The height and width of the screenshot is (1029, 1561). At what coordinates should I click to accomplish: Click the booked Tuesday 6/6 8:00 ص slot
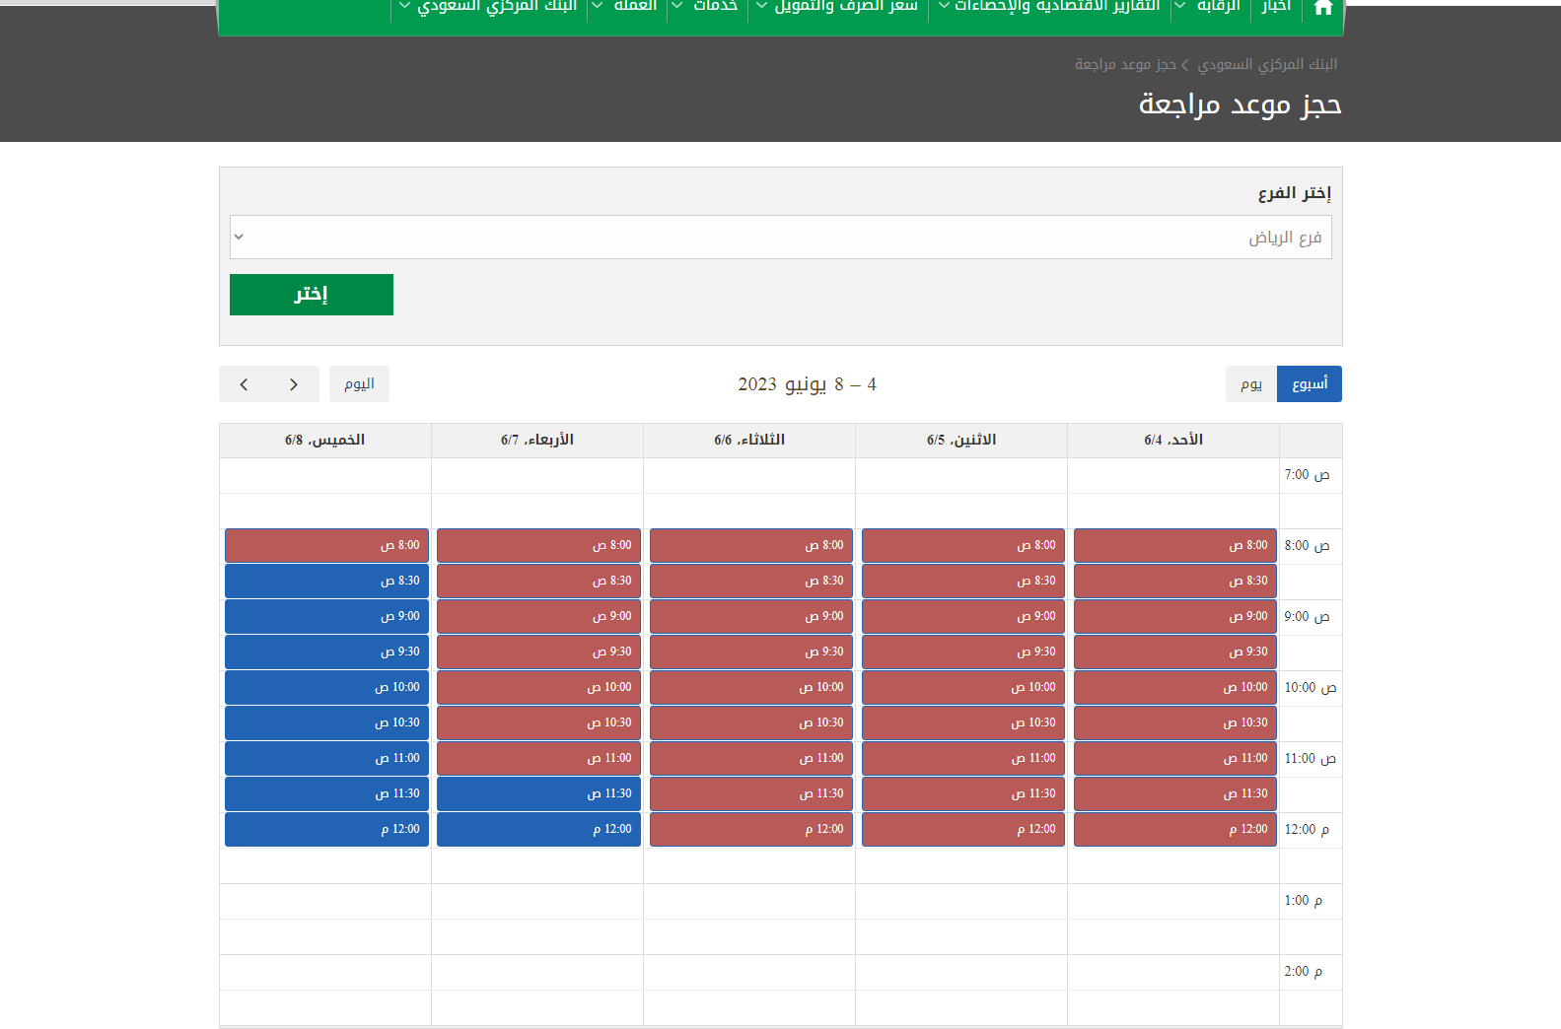[x=751, y=546]
